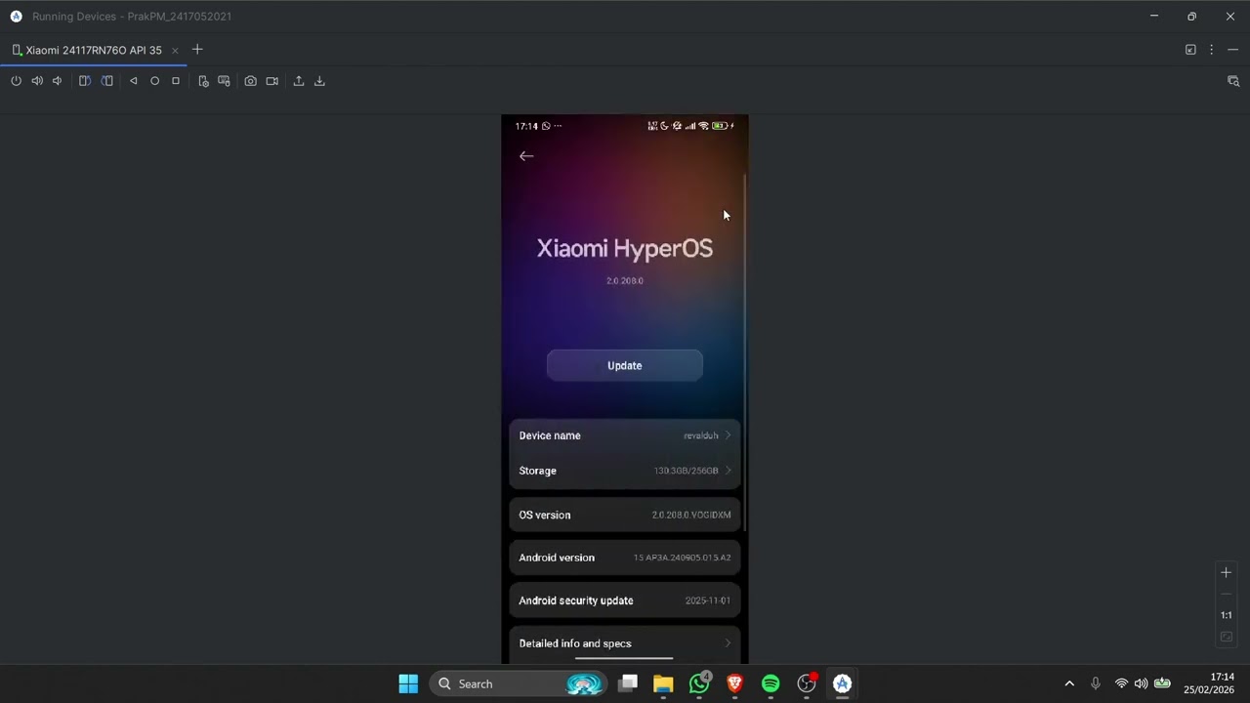The height and width of the screenshot is (703, 1250).
Task: Click the volume up icon
Action: coord(37,81)
